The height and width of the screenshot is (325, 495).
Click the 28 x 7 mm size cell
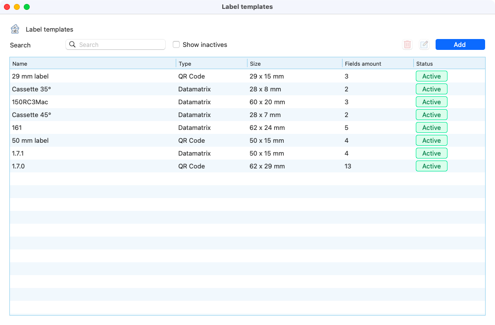pos(265,115)
